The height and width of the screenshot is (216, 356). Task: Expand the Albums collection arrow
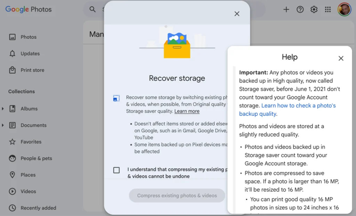[x=3, y=109]
